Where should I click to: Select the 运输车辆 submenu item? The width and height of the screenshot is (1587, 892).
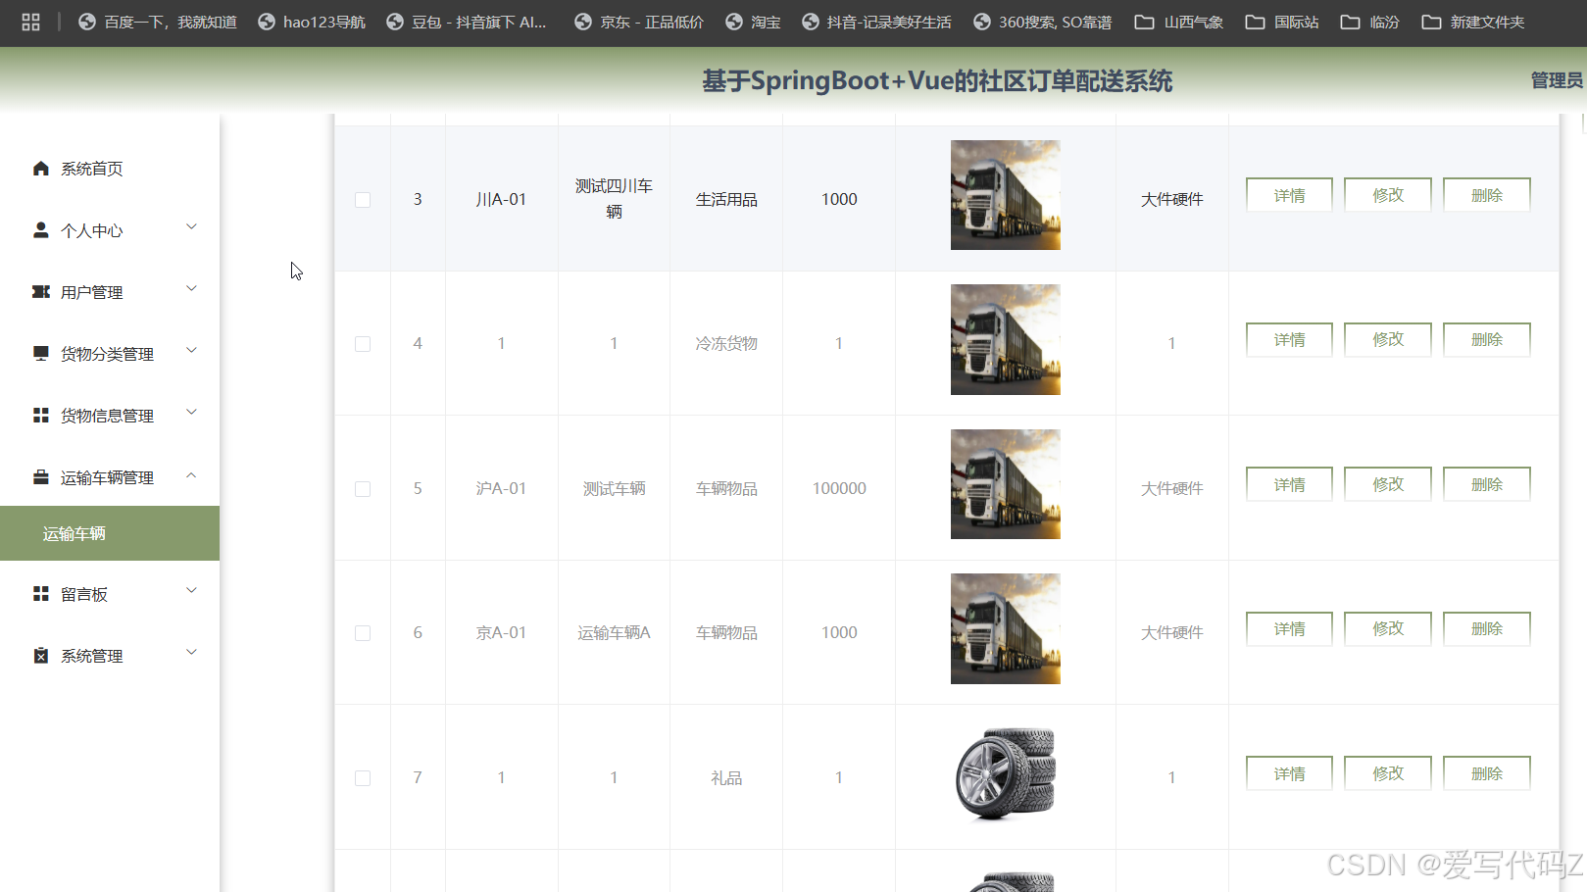(x=110, y=533)
